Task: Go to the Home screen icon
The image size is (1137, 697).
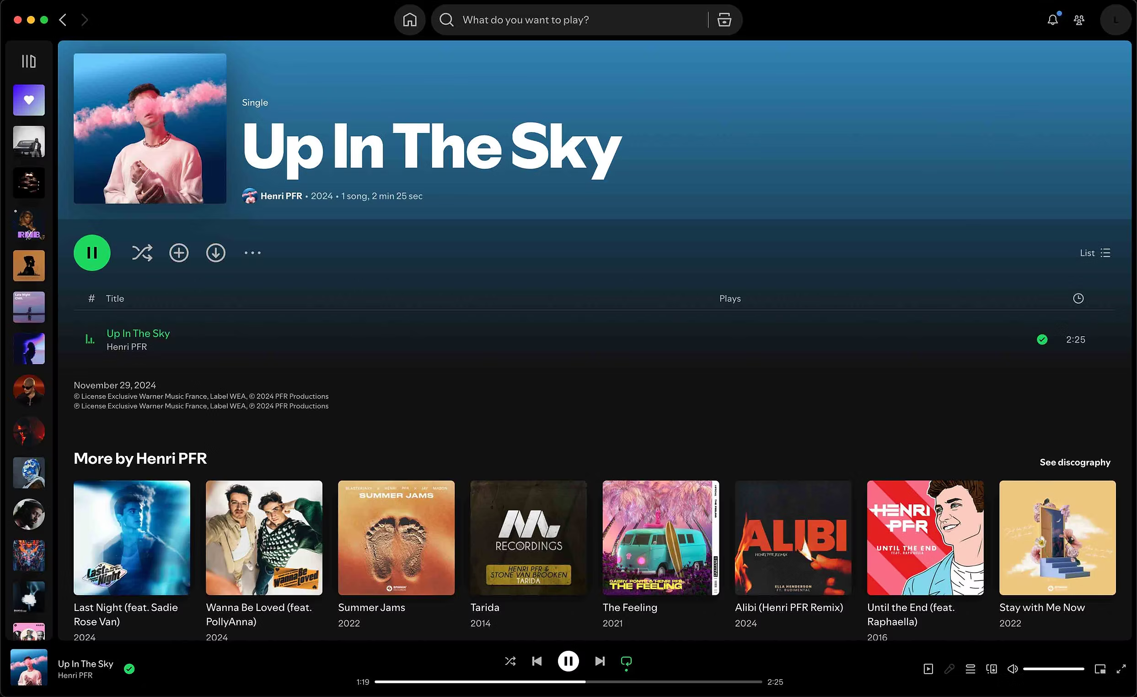Action: 409,20
